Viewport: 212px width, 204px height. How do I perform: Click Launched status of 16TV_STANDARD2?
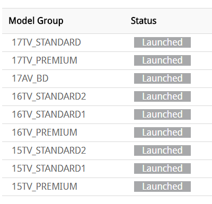coord(162,96)
